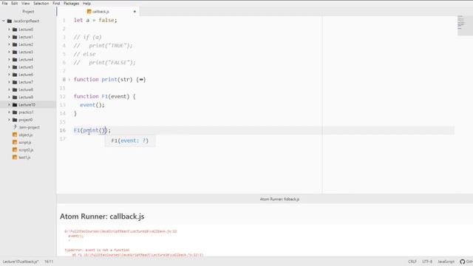Click the 'function F1(event) {' code line
473x266 pixels.
point(105,96)
